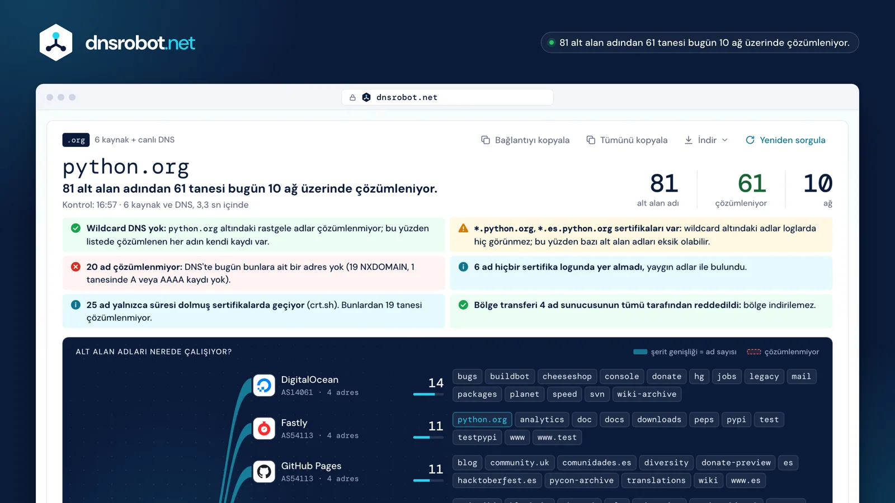Click the hg subdomain chip

(x=699, y=377)
